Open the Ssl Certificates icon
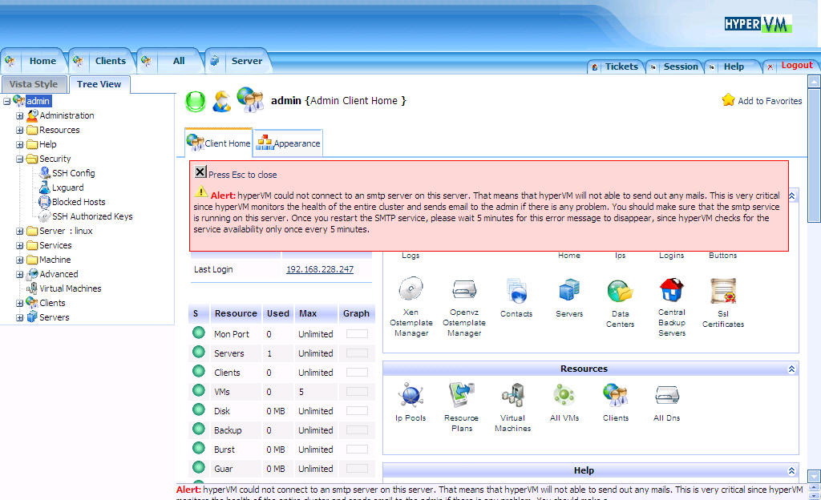This screenshot has width=821, height=500. 722,291
